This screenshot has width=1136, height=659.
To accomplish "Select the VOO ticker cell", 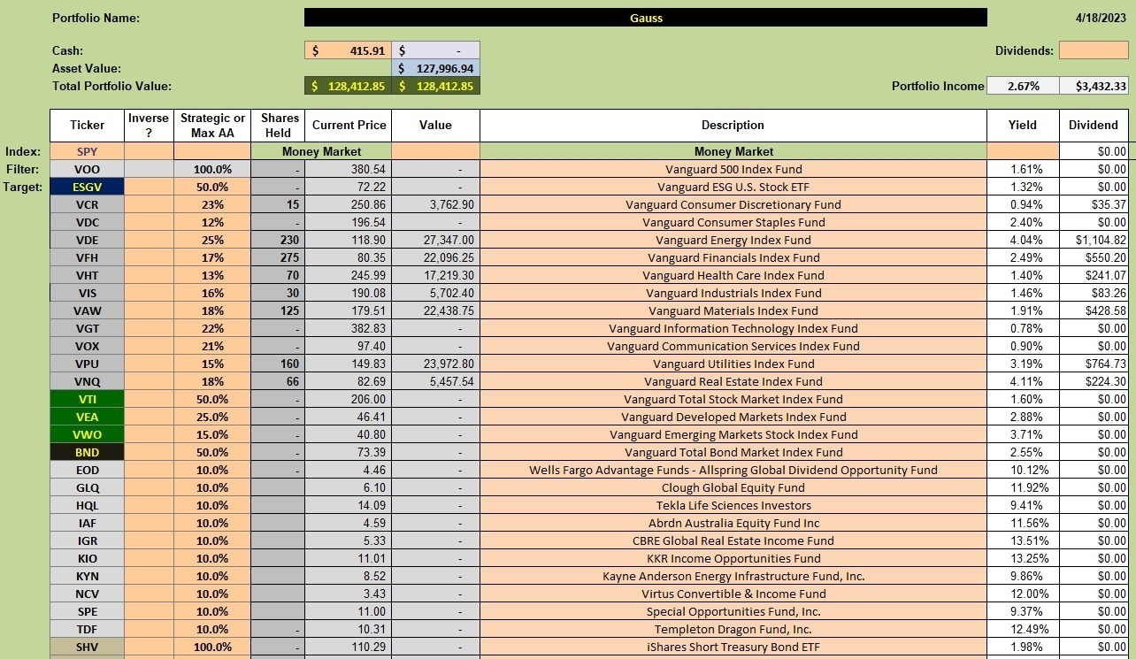I will (x=87, y=169).
